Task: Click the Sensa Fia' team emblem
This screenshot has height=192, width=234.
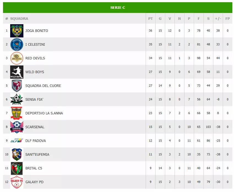Action: pyautogui.click(x=17, y=99)
